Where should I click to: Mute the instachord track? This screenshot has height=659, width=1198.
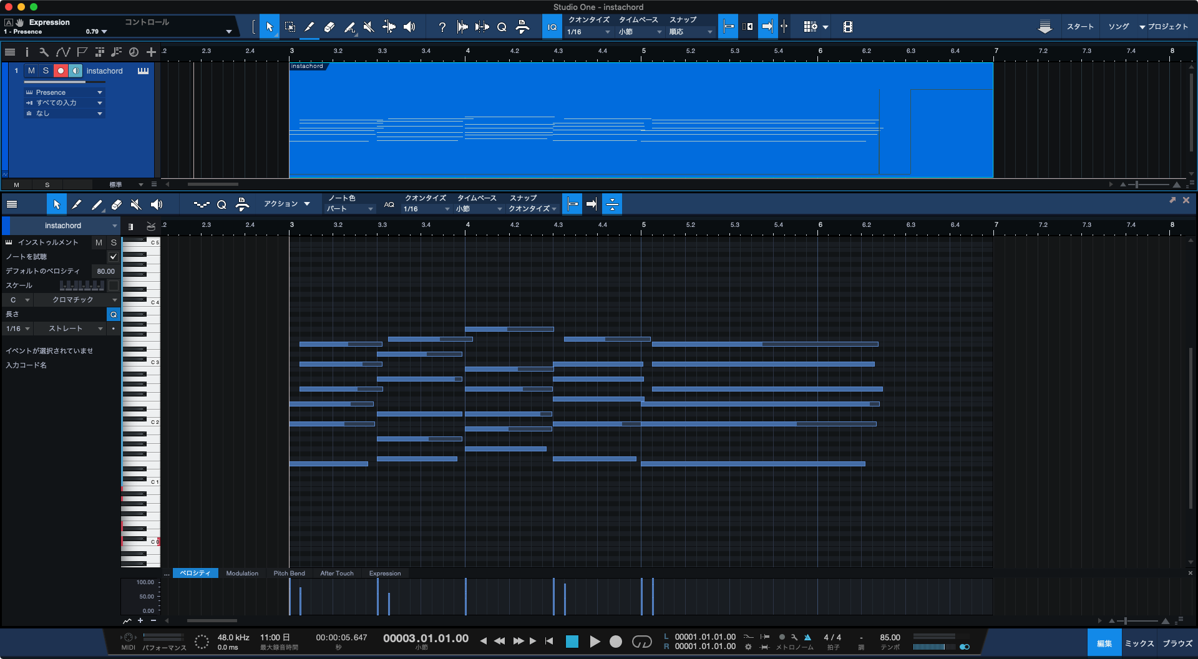[31, 70]
